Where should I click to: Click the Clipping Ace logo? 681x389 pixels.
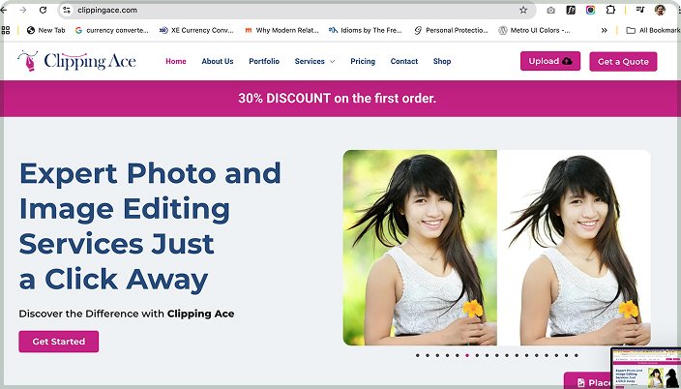coord(76,61)
